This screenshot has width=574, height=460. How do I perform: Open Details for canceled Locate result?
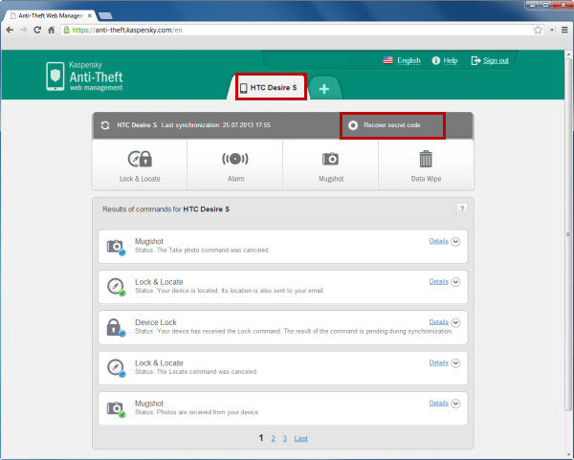tap(438, 362)
